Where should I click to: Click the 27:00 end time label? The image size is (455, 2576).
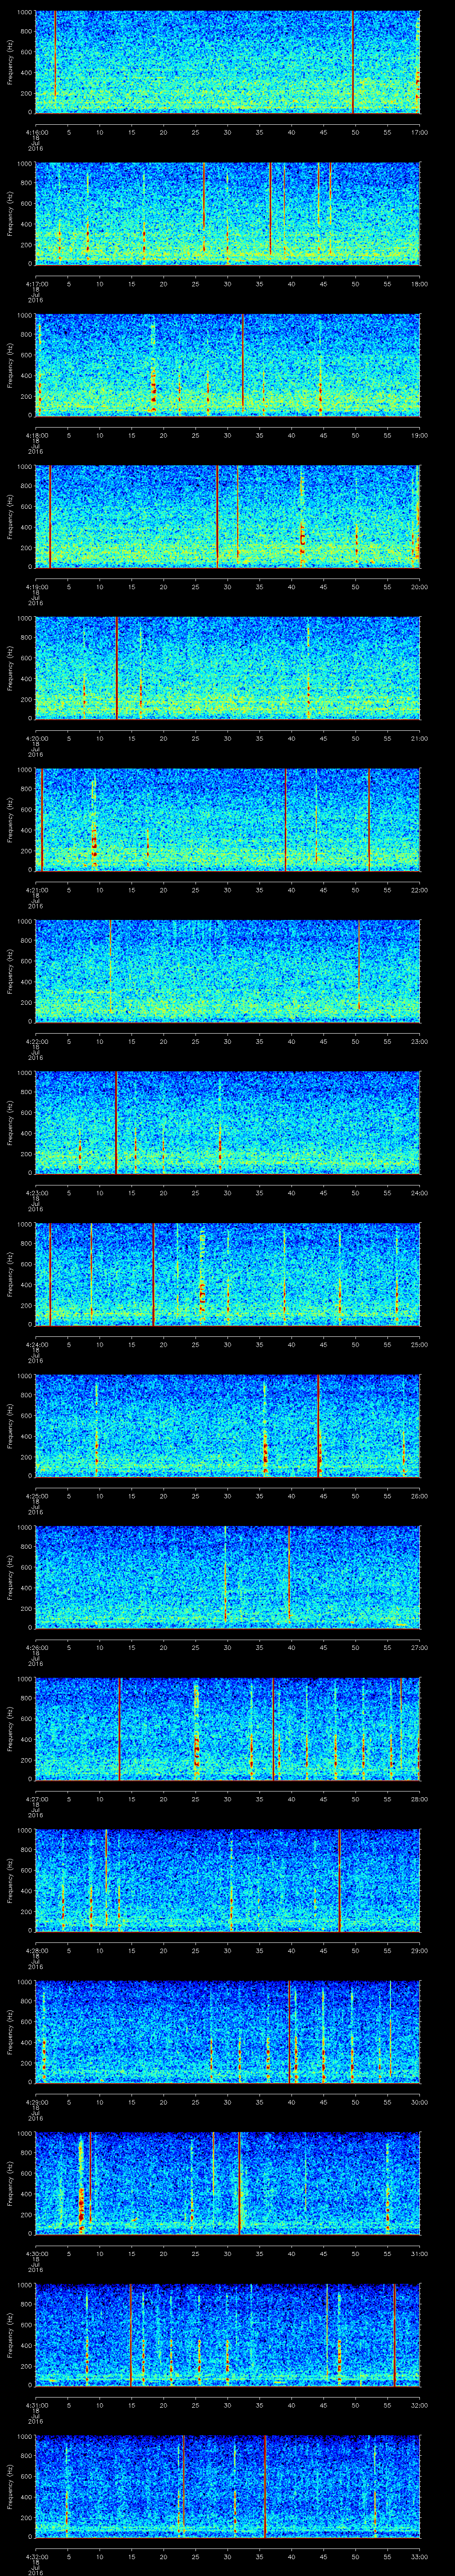coord(419,1647)
